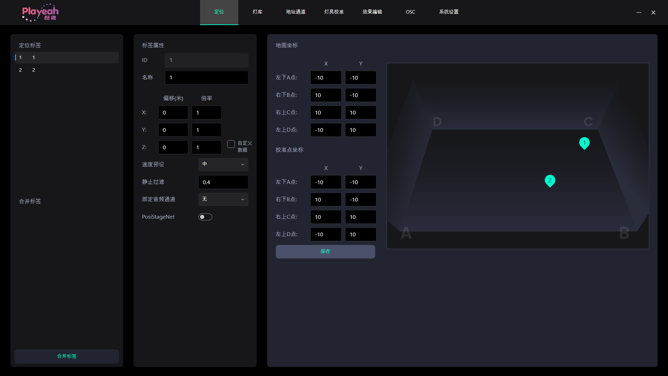Click the 静止过滤 value field
This screenshot has width=668, height=376.
(223, 182)
